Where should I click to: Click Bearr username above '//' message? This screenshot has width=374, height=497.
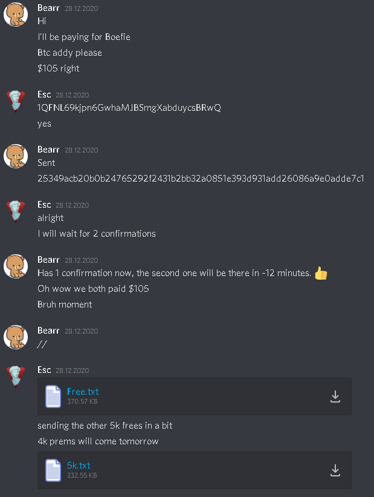(x=48, y=331)
